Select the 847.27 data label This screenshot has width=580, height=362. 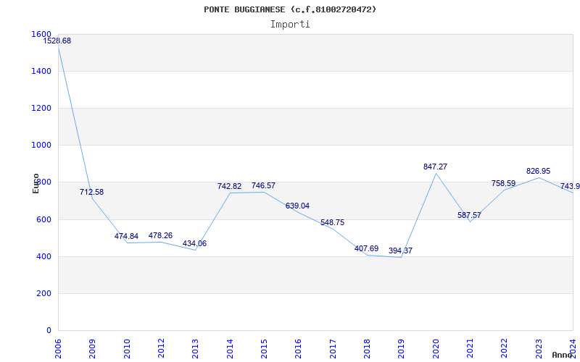click(x=436, y=167)
